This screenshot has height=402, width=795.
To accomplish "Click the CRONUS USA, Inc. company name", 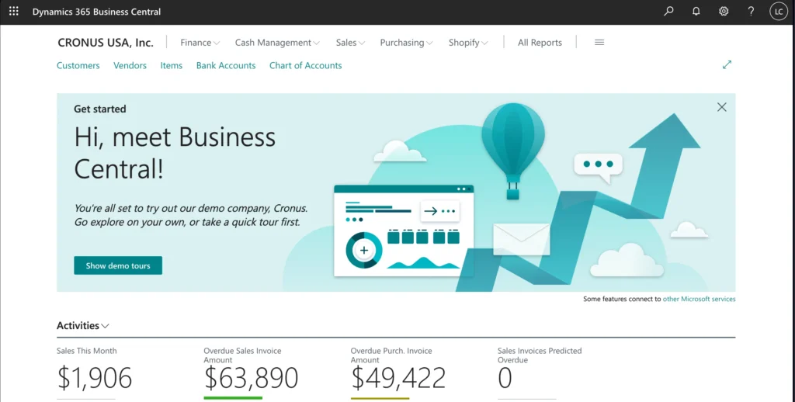I will pos(106,43).
